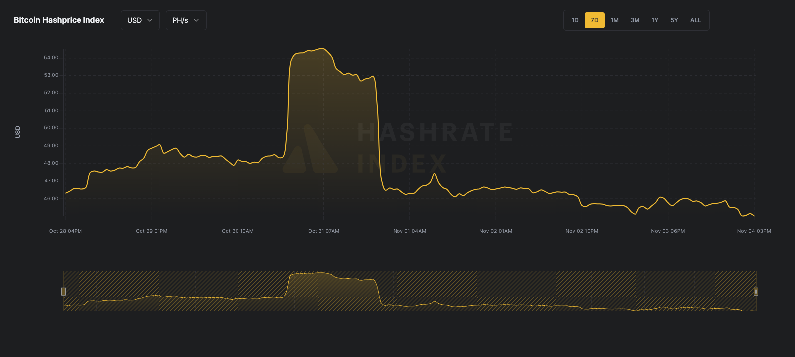Screen dimensions: 795x357
Task: Choose the 5Y time range
Action: coord(674,20)
